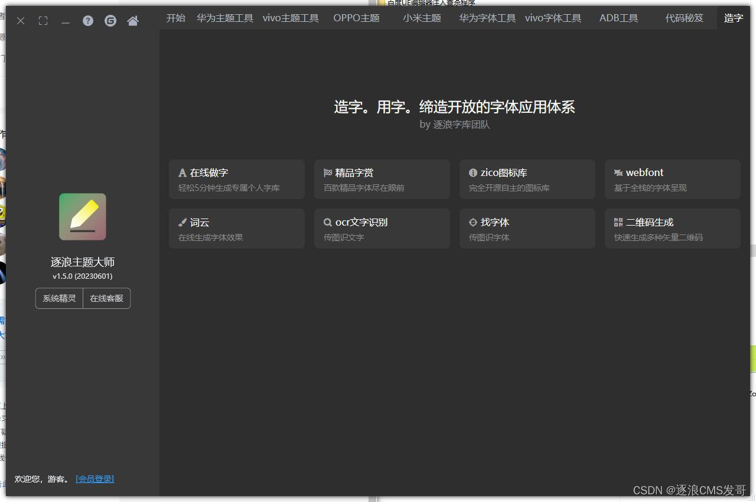This screenshot has width=756, height=502.
Task: Click description 百款精品字体尽在眼前
Action: [x=364, y=188]
